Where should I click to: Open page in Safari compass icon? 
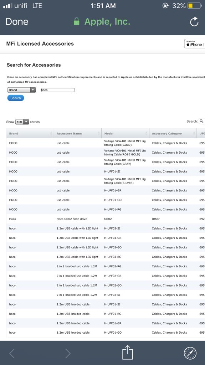(x=190, y=353)
